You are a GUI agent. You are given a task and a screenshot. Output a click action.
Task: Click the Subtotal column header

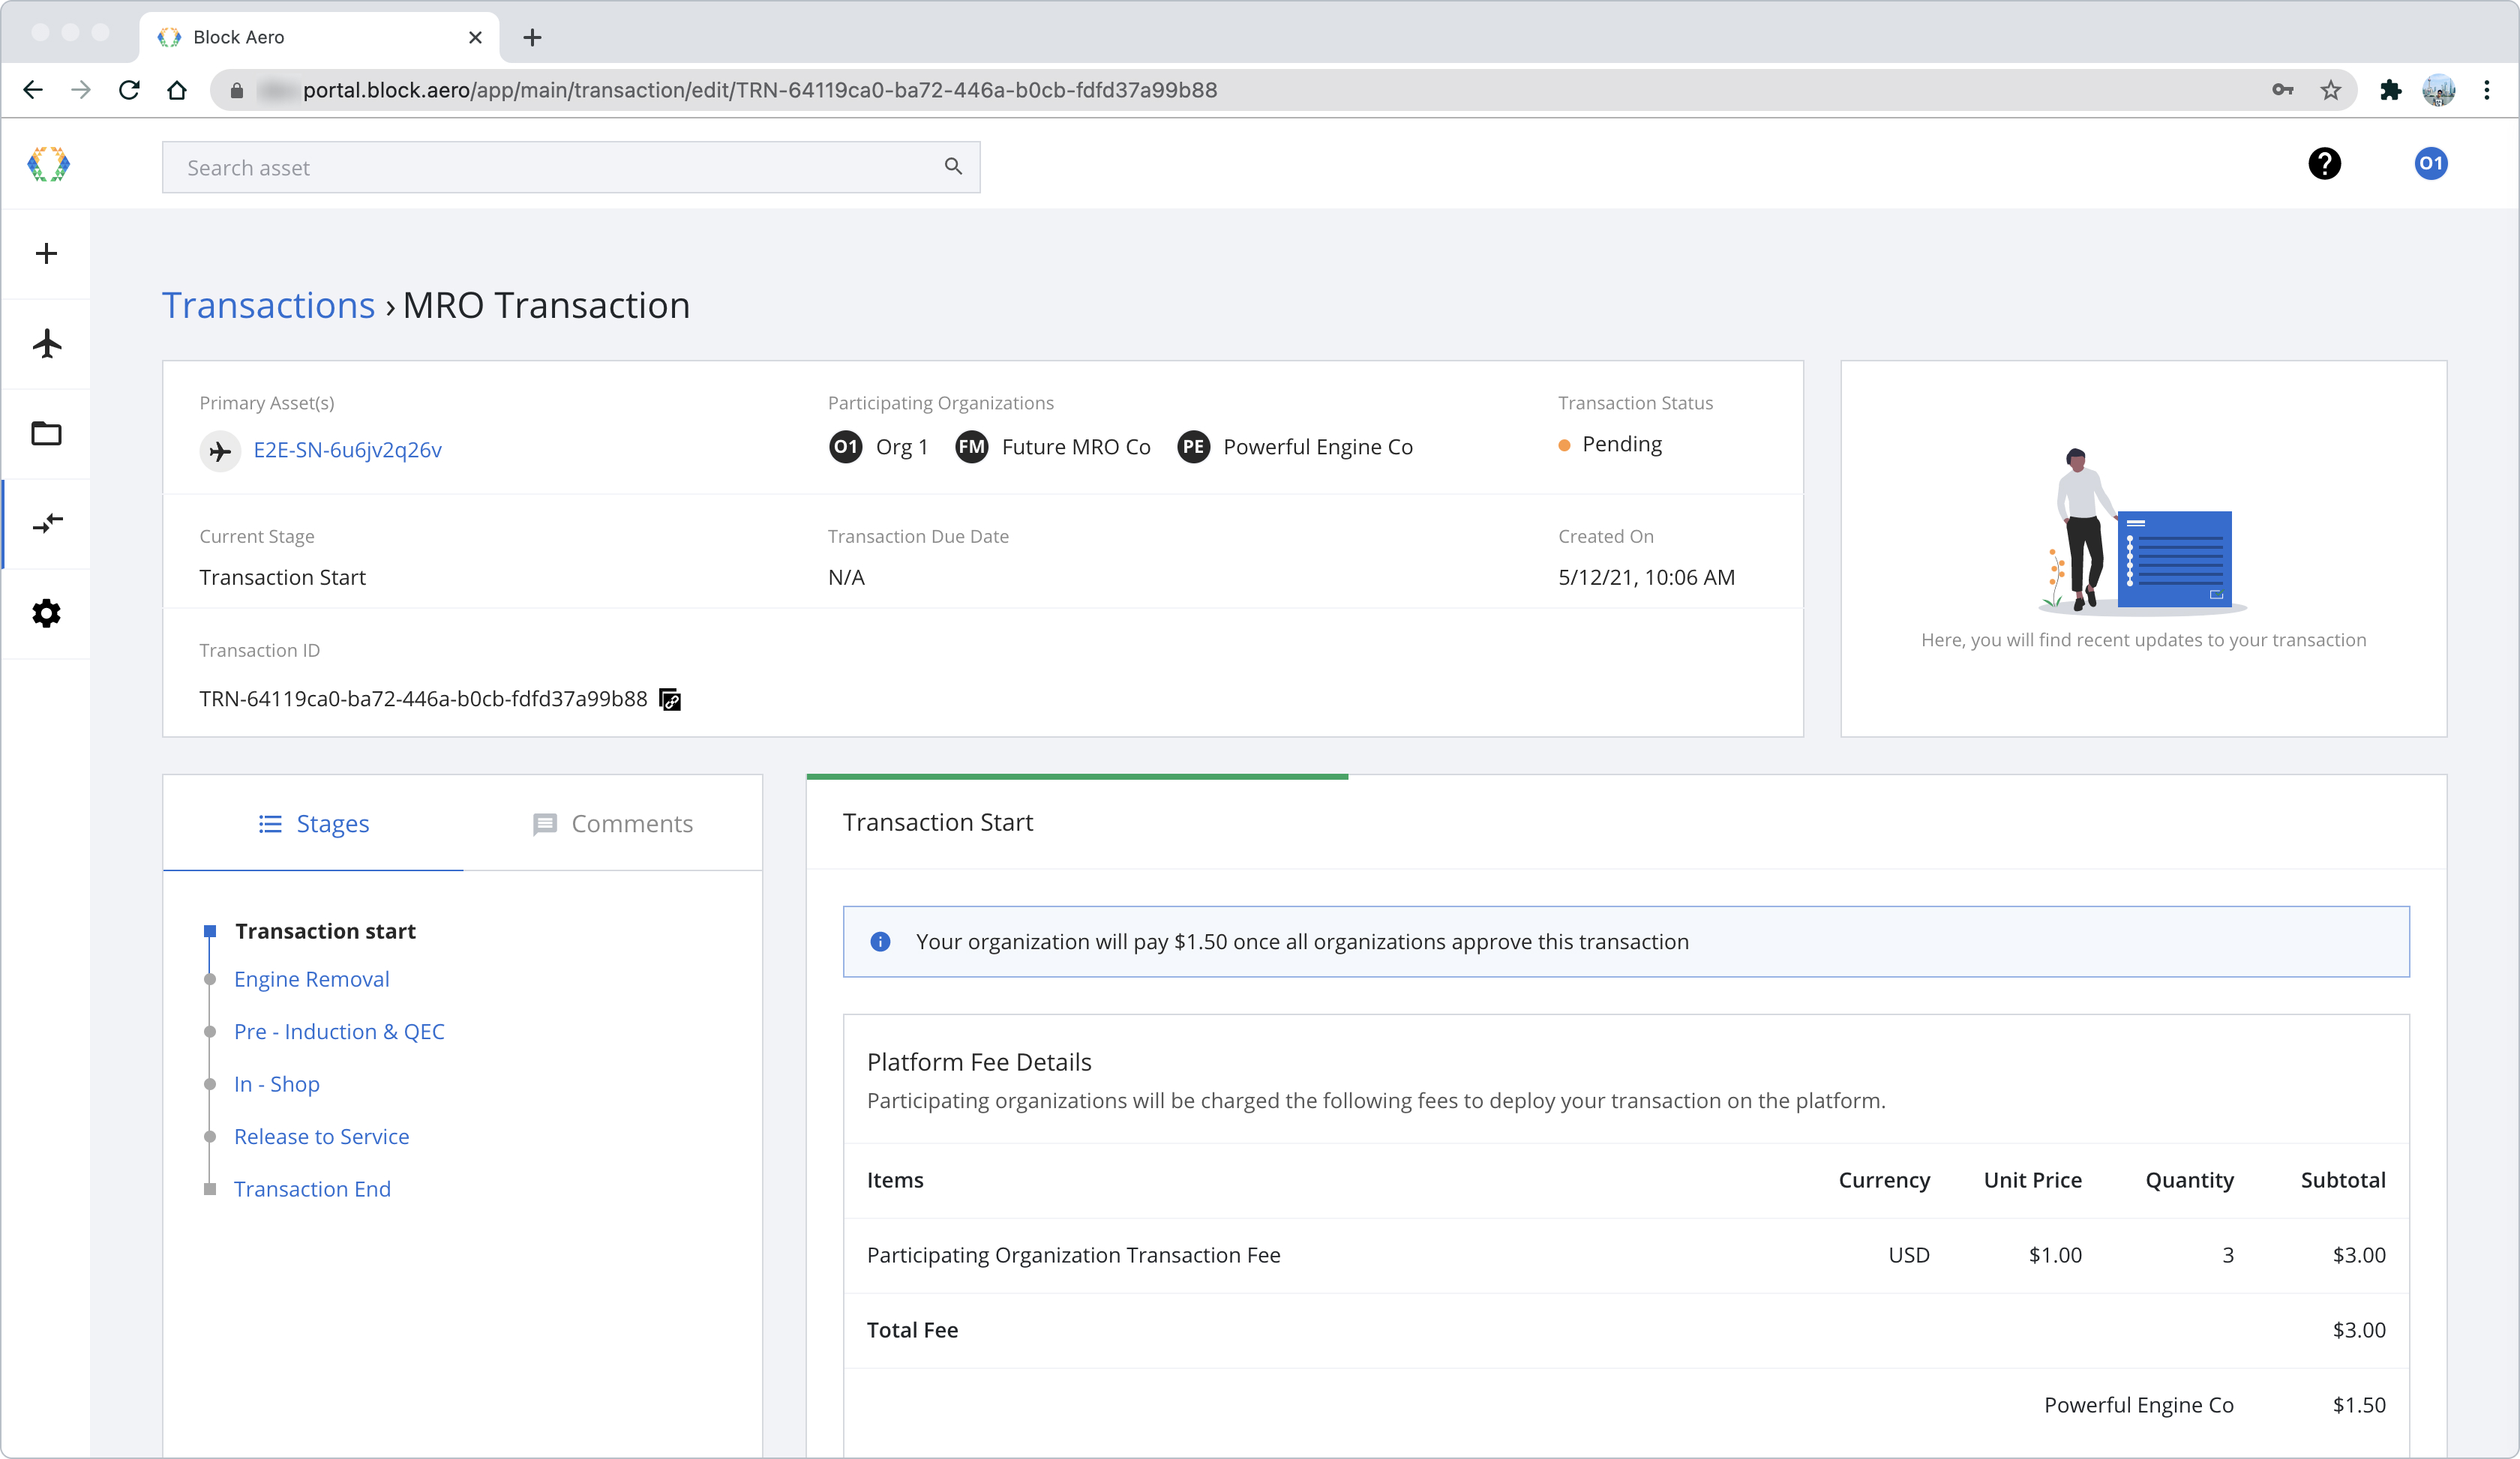[x=2343, y=1180]
